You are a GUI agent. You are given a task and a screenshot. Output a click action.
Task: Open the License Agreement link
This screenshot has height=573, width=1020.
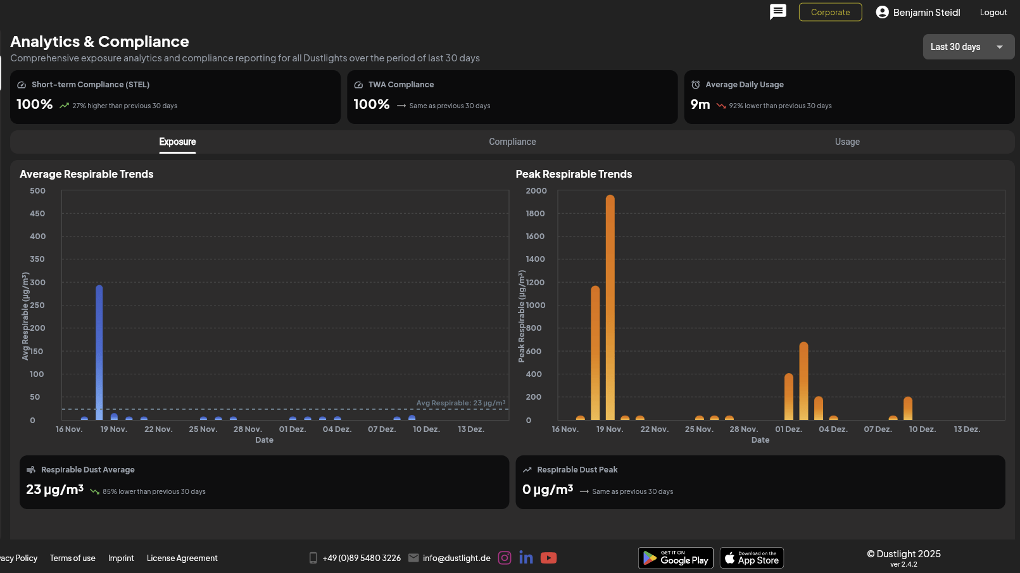[182, 558]
